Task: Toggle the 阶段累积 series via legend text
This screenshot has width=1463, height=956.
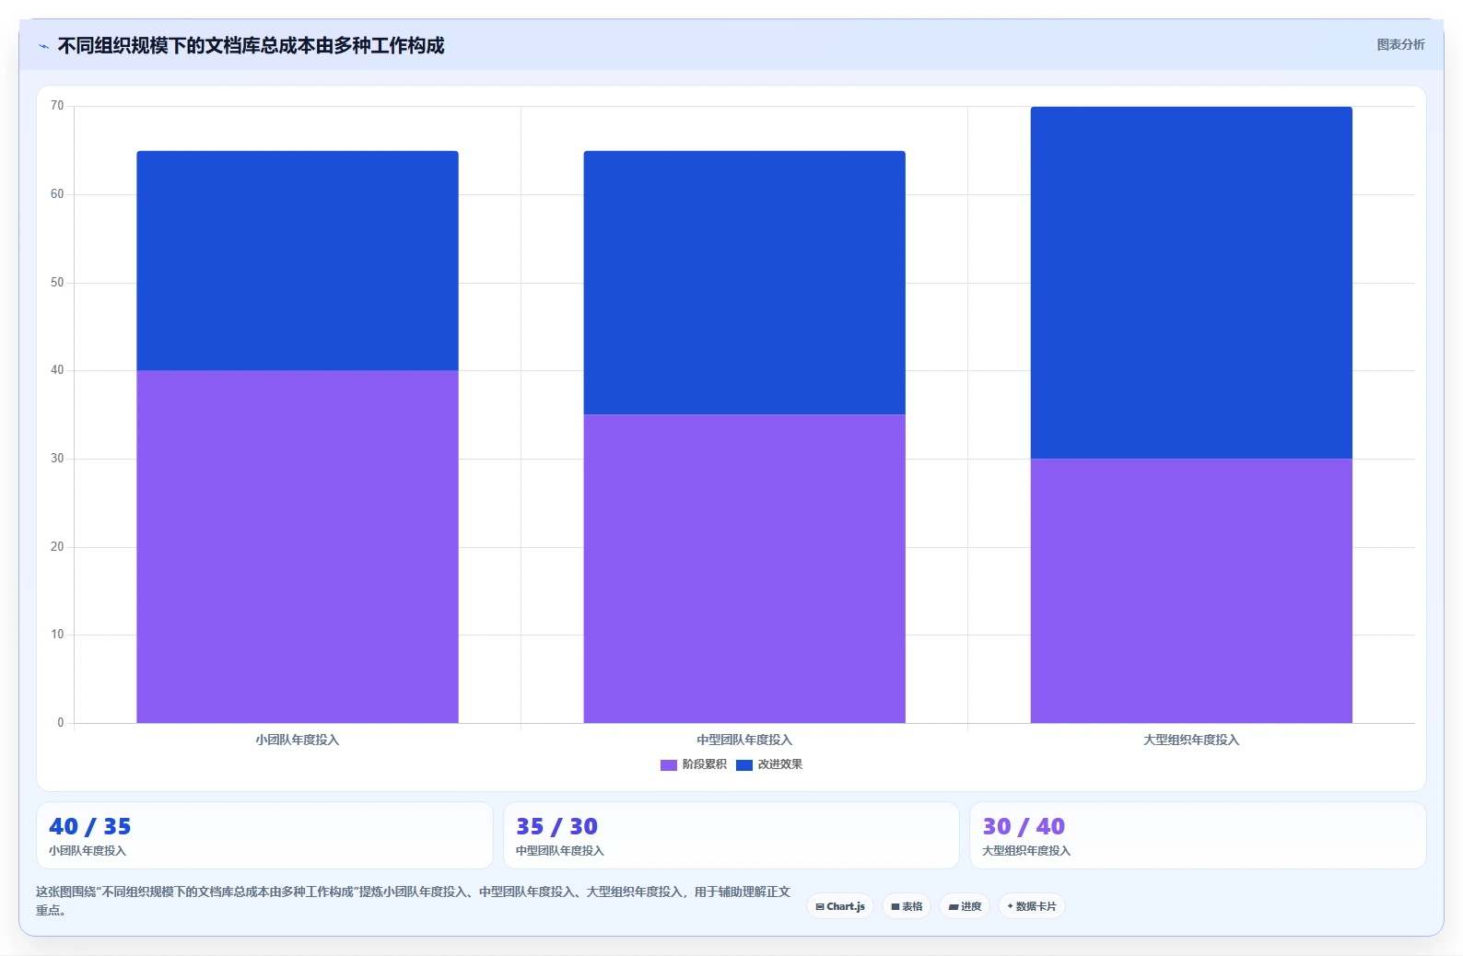Action: 705,764
